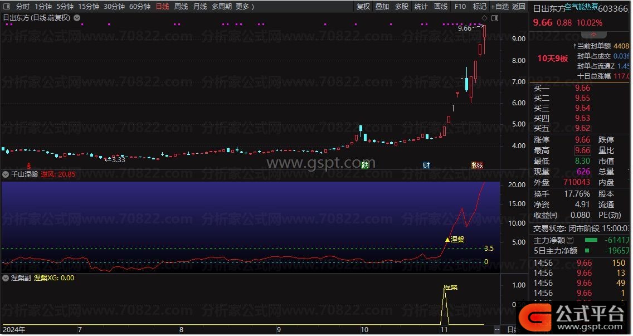The height and width of the screenshot is (336, 633).
Task: Open the 画线 drawing tools
Action: point(440,7)
